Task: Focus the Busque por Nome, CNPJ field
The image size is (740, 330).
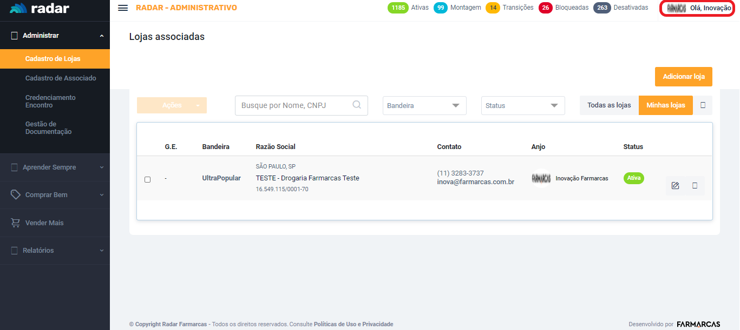Action: click(295, 106)
